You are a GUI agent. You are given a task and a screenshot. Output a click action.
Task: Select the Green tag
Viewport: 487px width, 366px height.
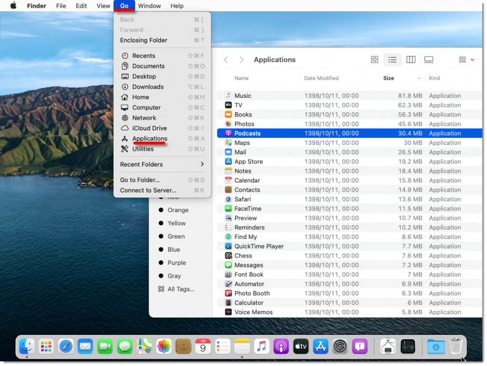tap(175, 236)
